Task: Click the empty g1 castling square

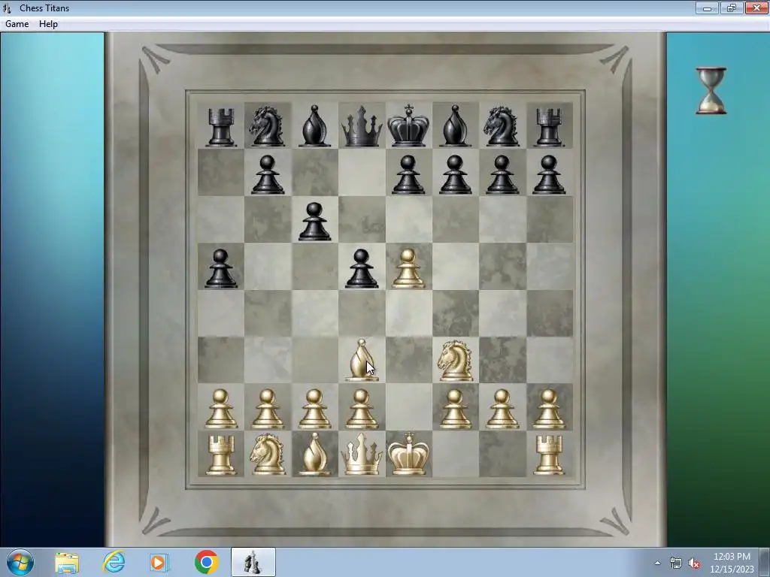Action: pos(502,454)
